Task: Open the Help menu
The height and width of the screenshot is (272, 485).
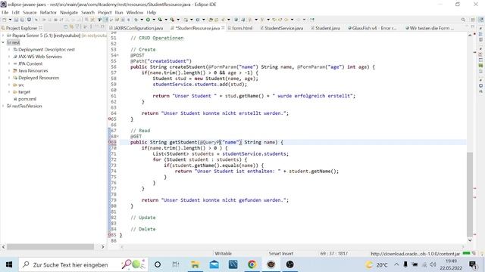Action: tap(152, 12)
